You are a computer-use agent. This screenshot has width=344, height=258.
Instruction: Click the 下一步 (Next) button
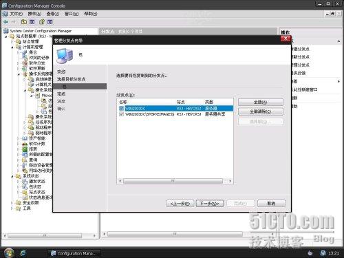[x=210, y=204]
